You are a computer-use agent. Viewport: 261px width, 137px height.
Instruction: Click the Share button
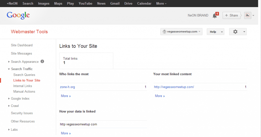pos(231,16)
